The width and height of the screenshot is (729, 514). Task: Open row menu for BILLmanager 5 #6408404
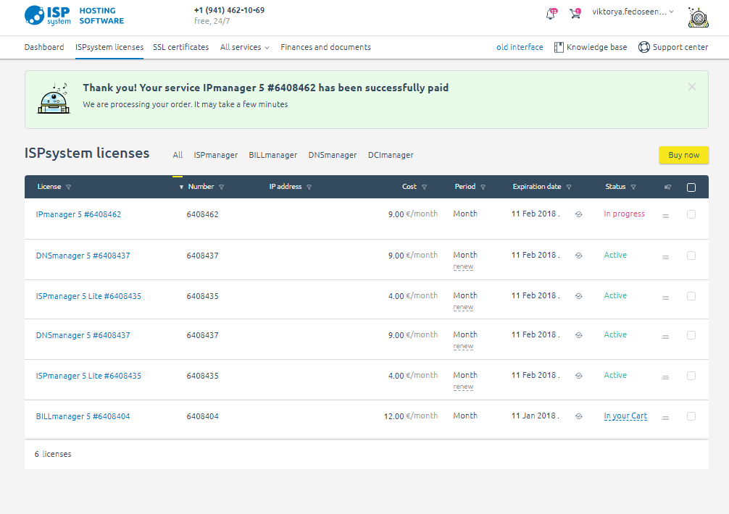pos(665,418)
